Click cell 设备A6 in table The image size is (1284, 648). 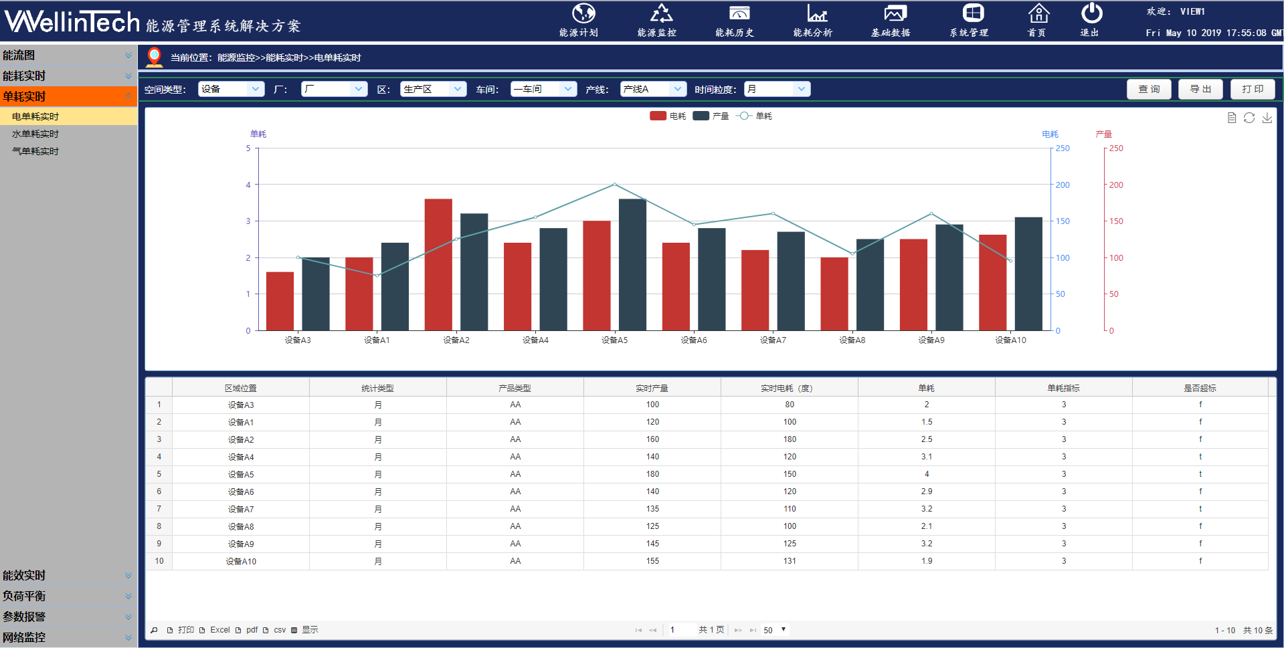[241, 492]
